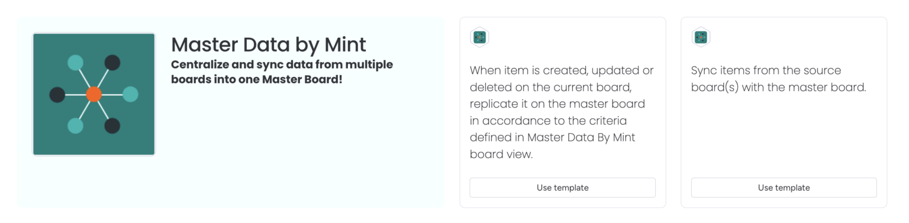
Task: Click the right teal node of the logo
Action: click(131, 94)
